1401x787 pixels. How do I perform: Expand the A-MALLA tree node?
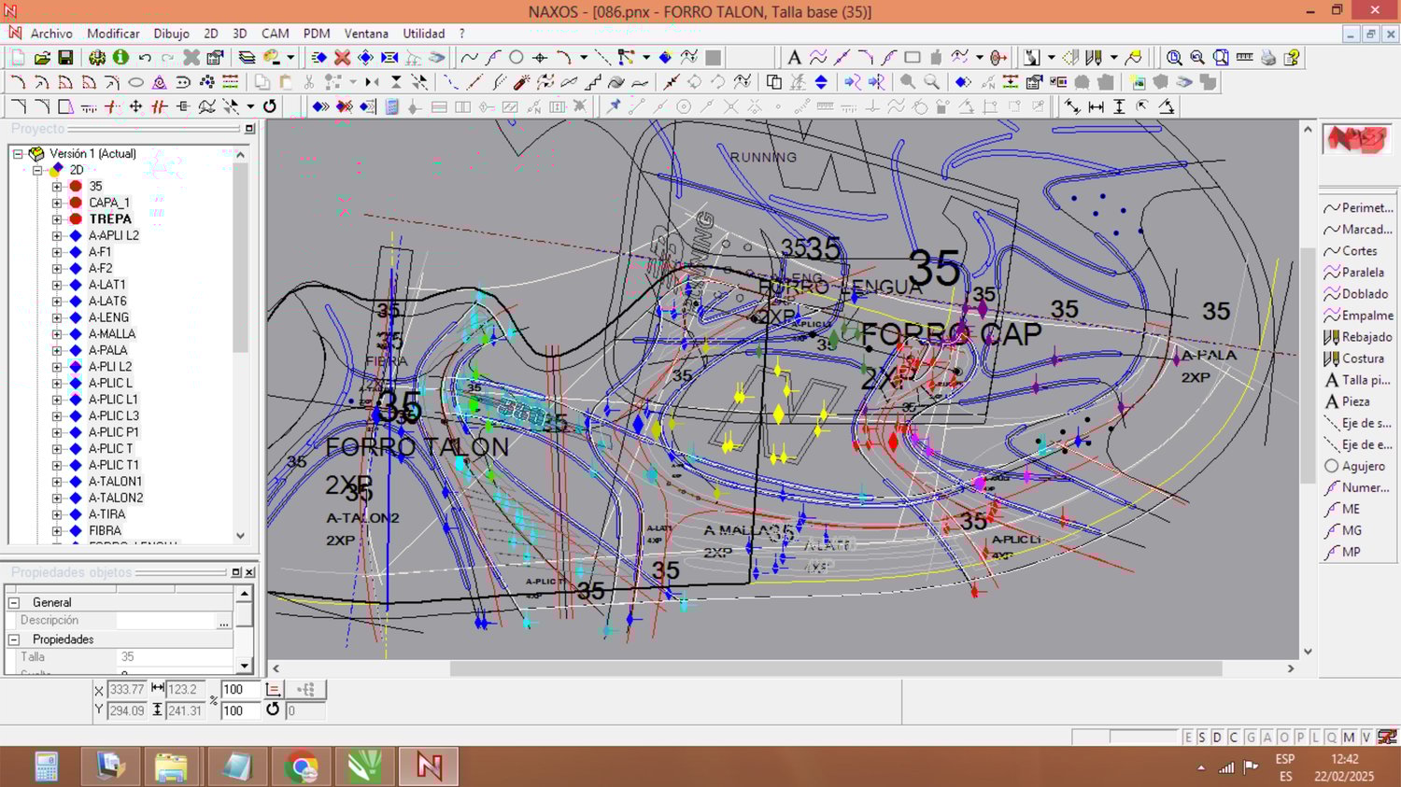pos(57,334)
